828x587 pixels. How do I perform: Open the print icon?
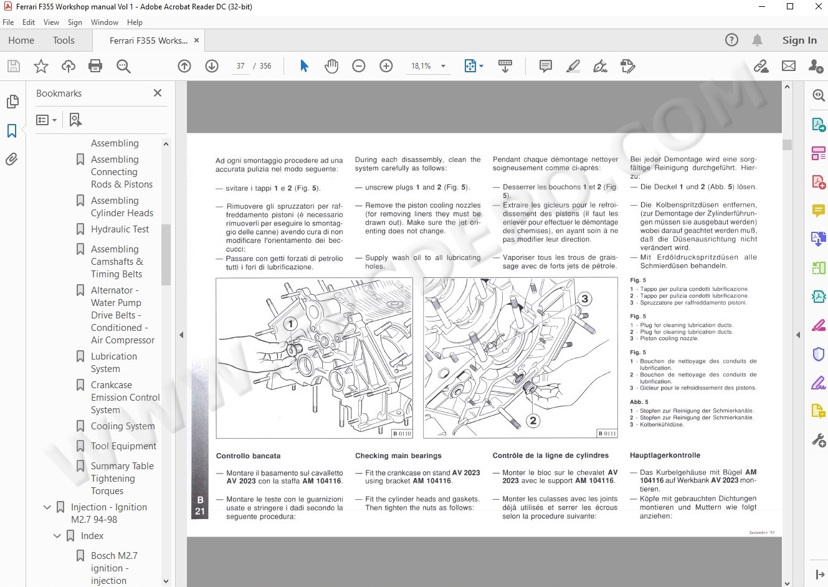(95, 66)
